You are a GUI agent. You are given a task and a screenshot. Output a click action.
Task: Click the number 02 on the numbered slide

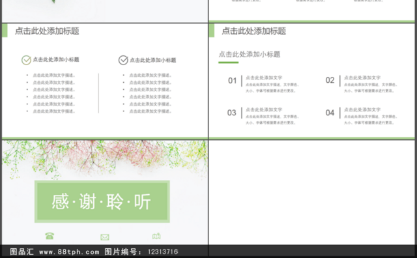coord(330,80)
